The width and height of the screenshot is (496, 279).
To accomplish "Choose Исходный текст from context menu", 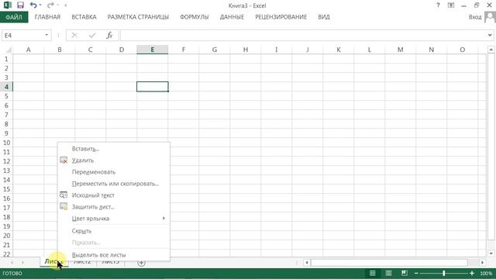I will click(x=114, y=195).
